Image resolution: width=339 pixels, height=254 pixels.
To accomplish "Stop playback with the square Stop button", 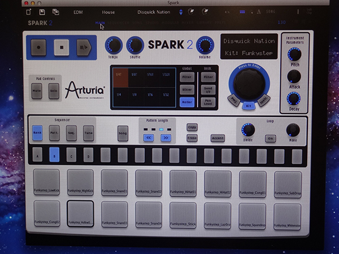I will coord(62,47).
